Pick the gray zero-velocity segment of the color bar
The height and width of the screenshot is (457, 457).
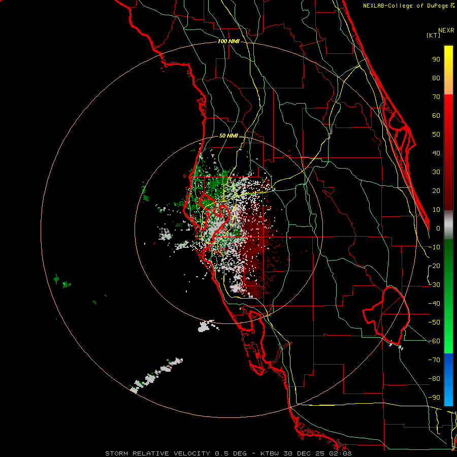click(x=448, y=225)
